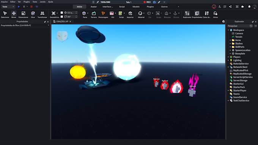Click the Script icon in the ribbon toolbar
Image resolution: width=258 pixels, height=145 pixels.
tap(120, 13)
